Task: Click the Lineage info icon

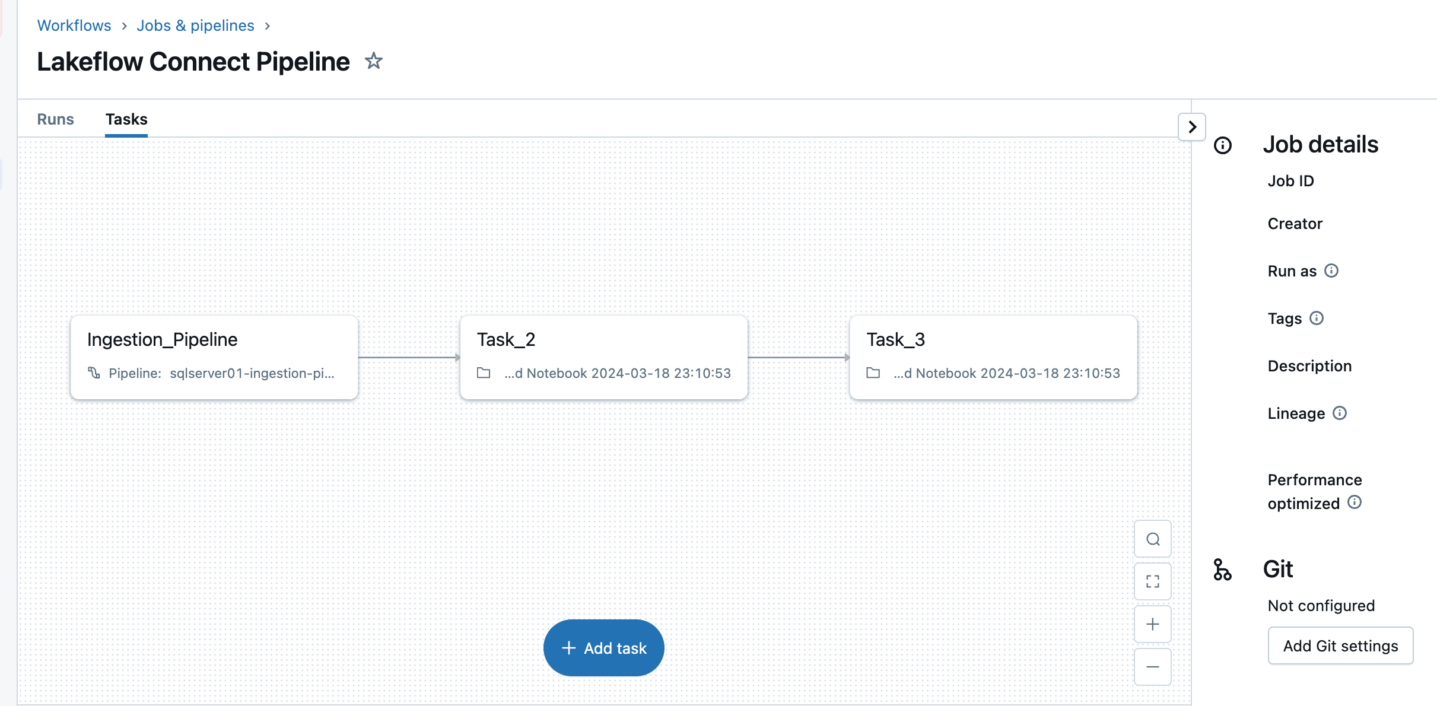Action: coord(1340,413)
